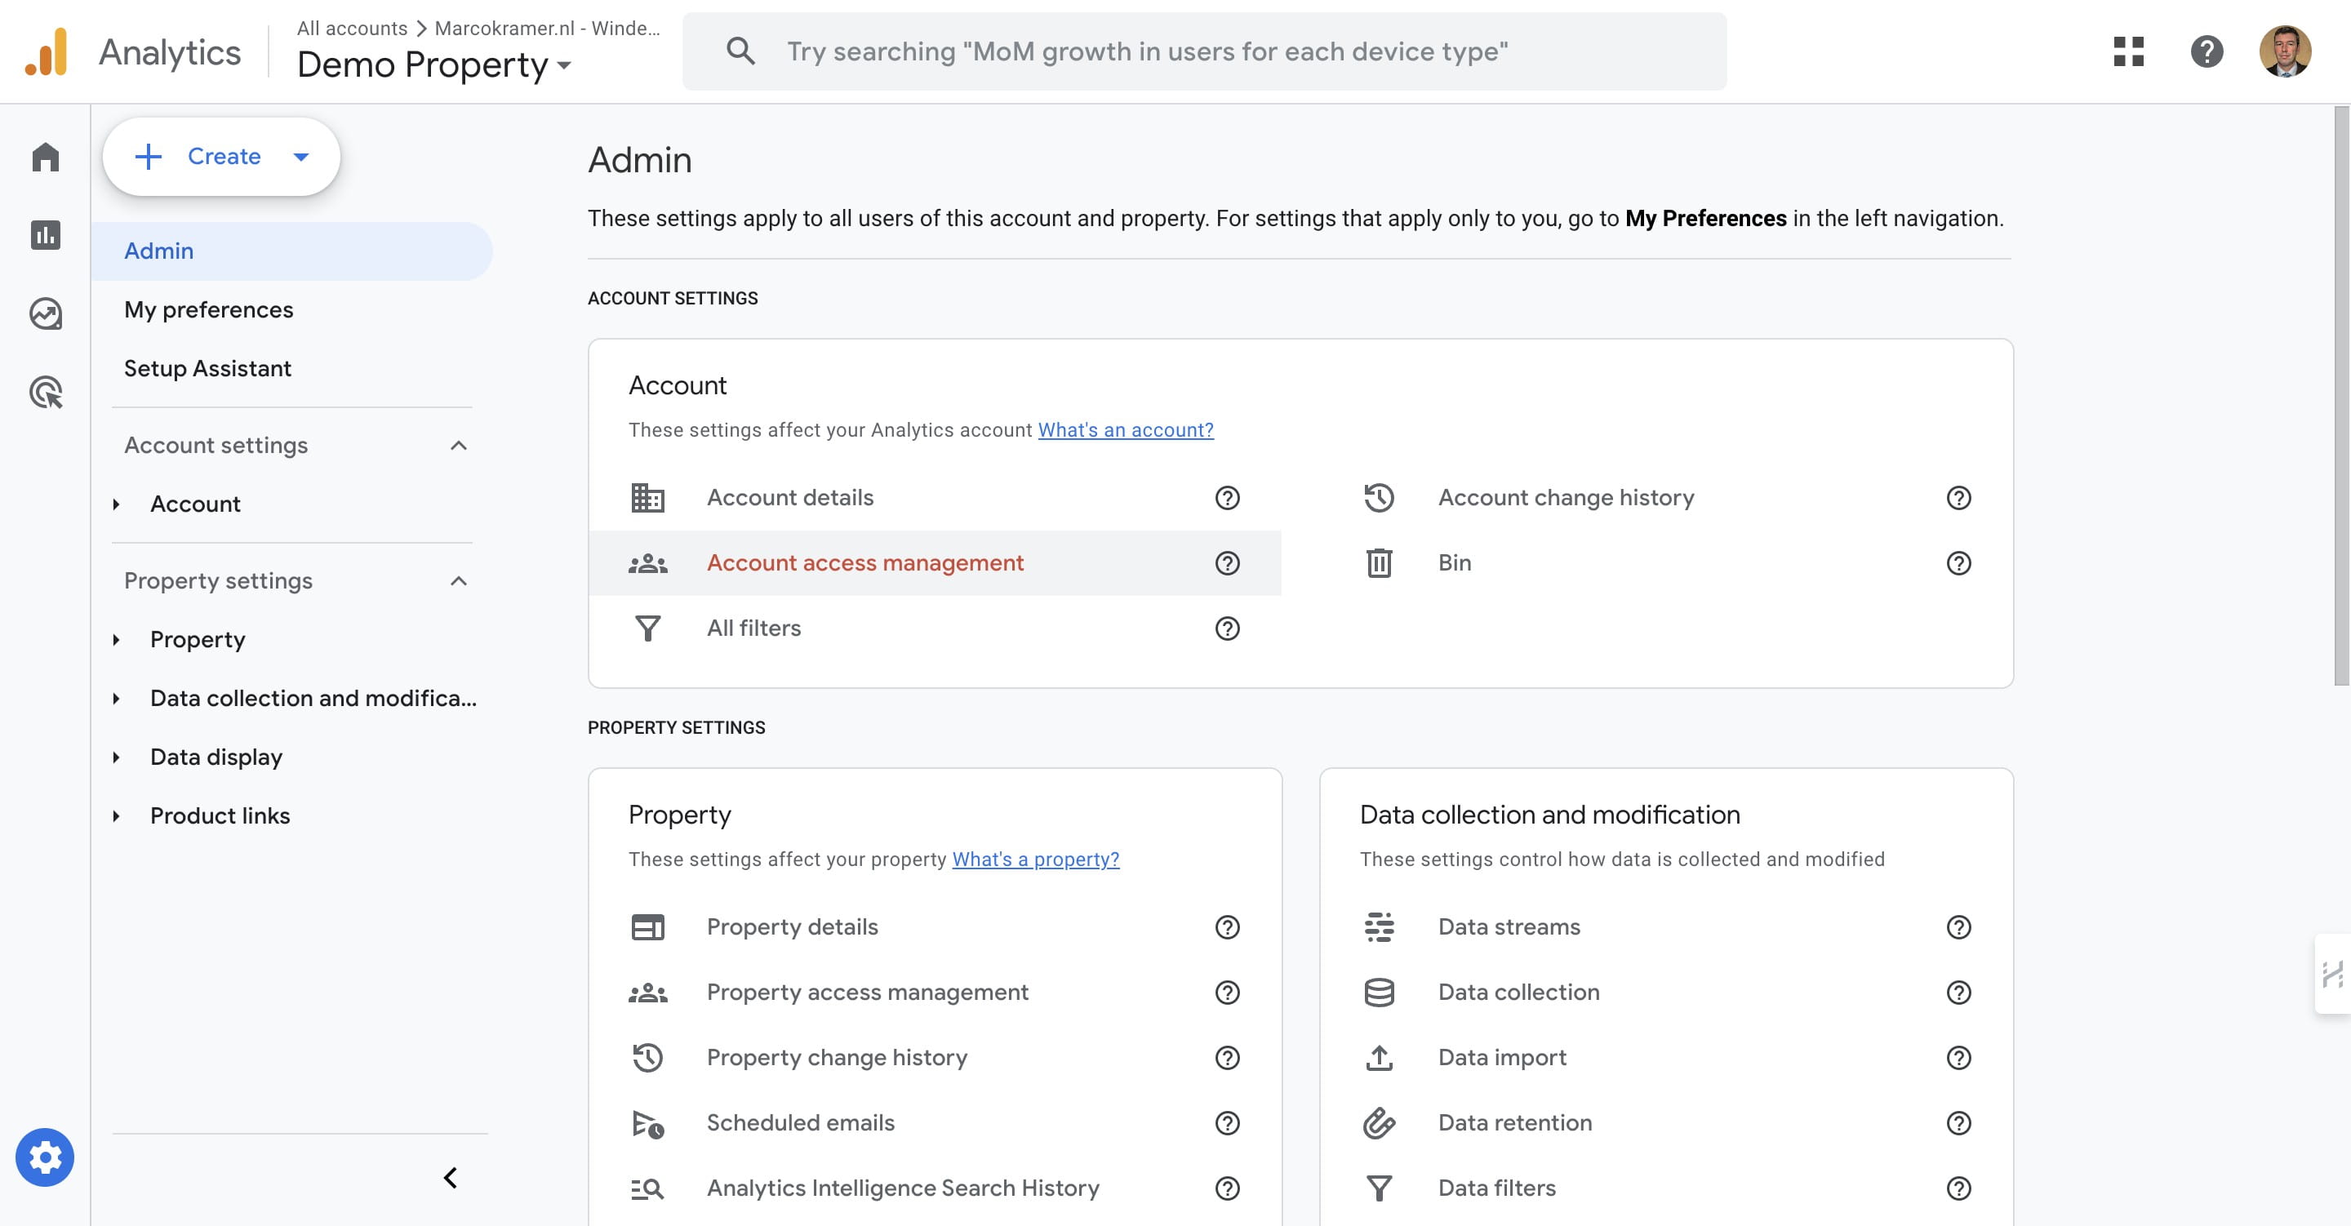Click the help icon in top bar

[2206, 51]
